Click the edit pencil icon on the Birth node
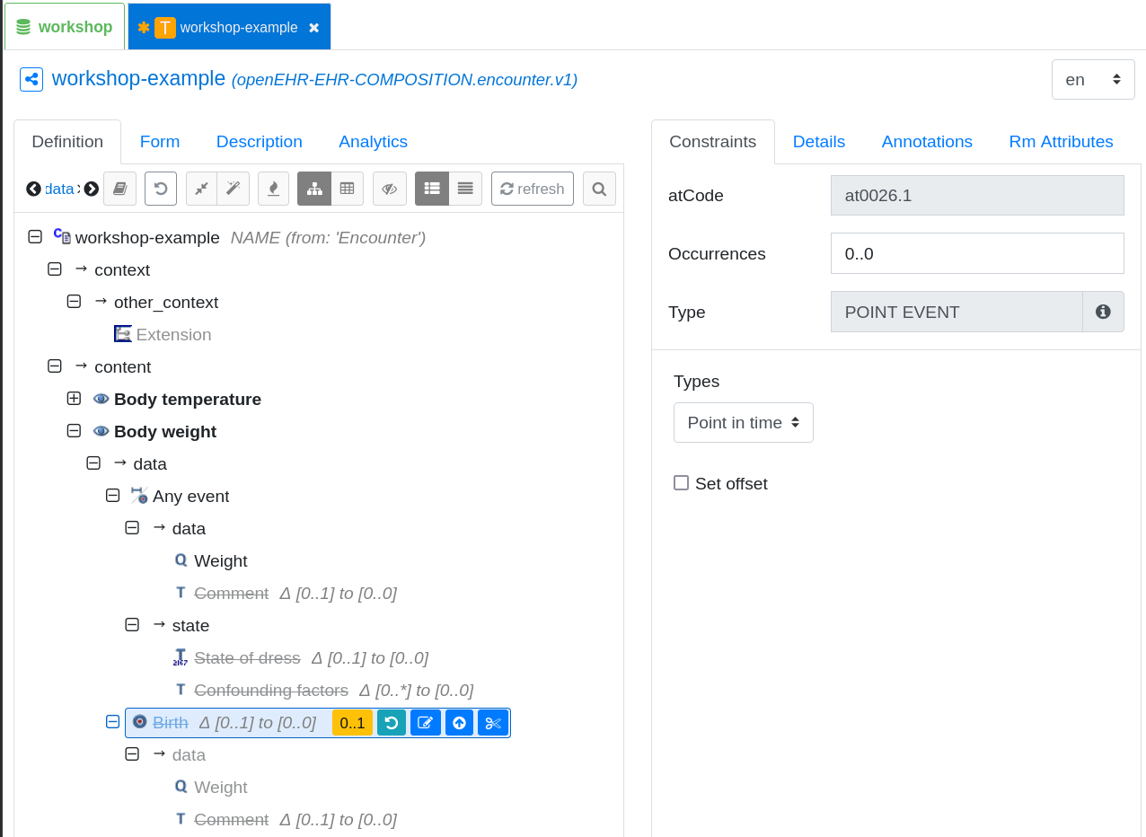Screen dimensions: 1146x837 pyautogui.click(x=425, y=722)
